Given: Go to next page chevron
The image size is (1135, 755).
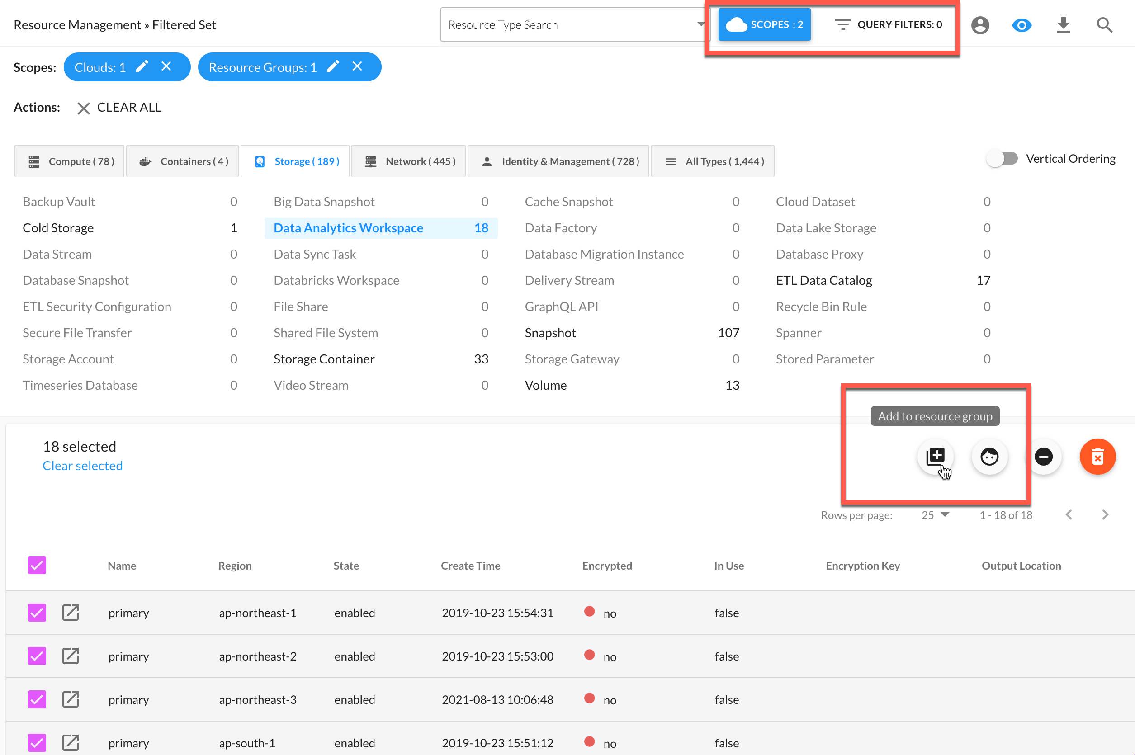Looking at the screenshot, I should pyautogui.click(x=1105, y=515).
